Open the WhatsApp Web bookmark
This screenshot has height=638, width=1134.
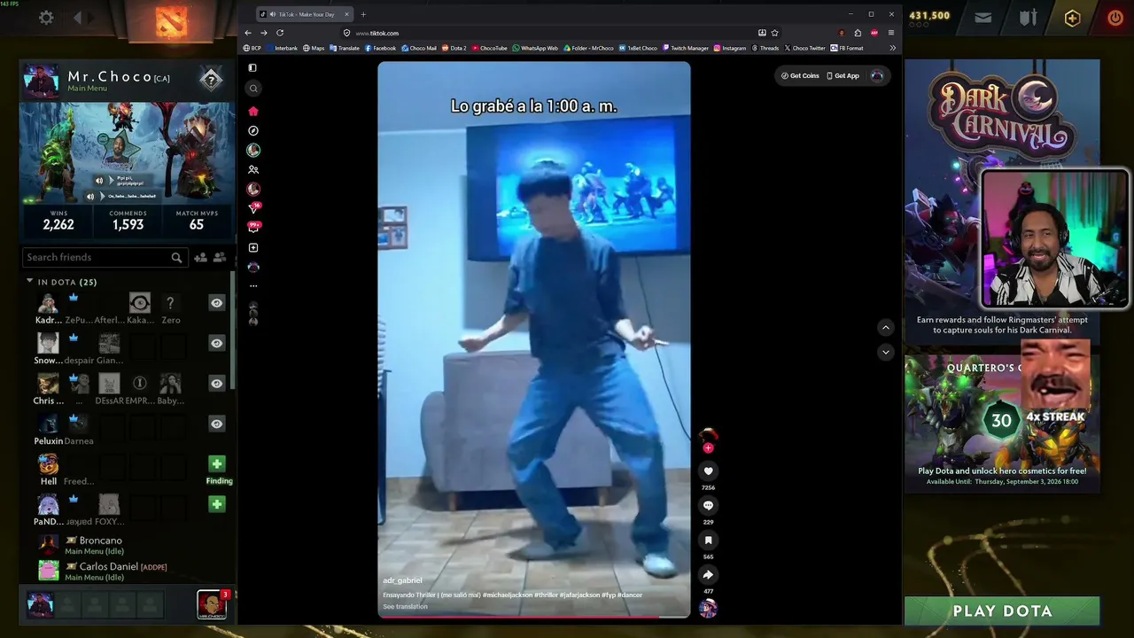535,48
